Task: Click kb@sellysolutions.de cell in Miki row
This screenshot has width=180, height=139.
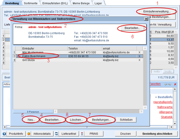Action: tap(116, 52)
